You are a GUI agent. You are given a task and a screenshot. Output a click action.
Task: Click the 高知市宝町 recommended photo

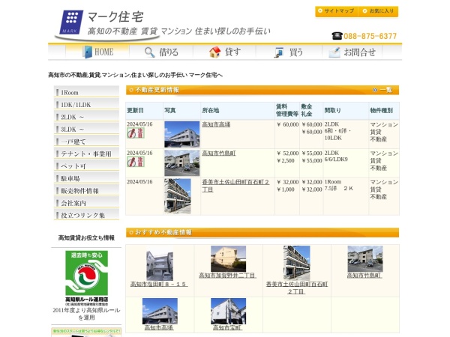click(228, 312)
